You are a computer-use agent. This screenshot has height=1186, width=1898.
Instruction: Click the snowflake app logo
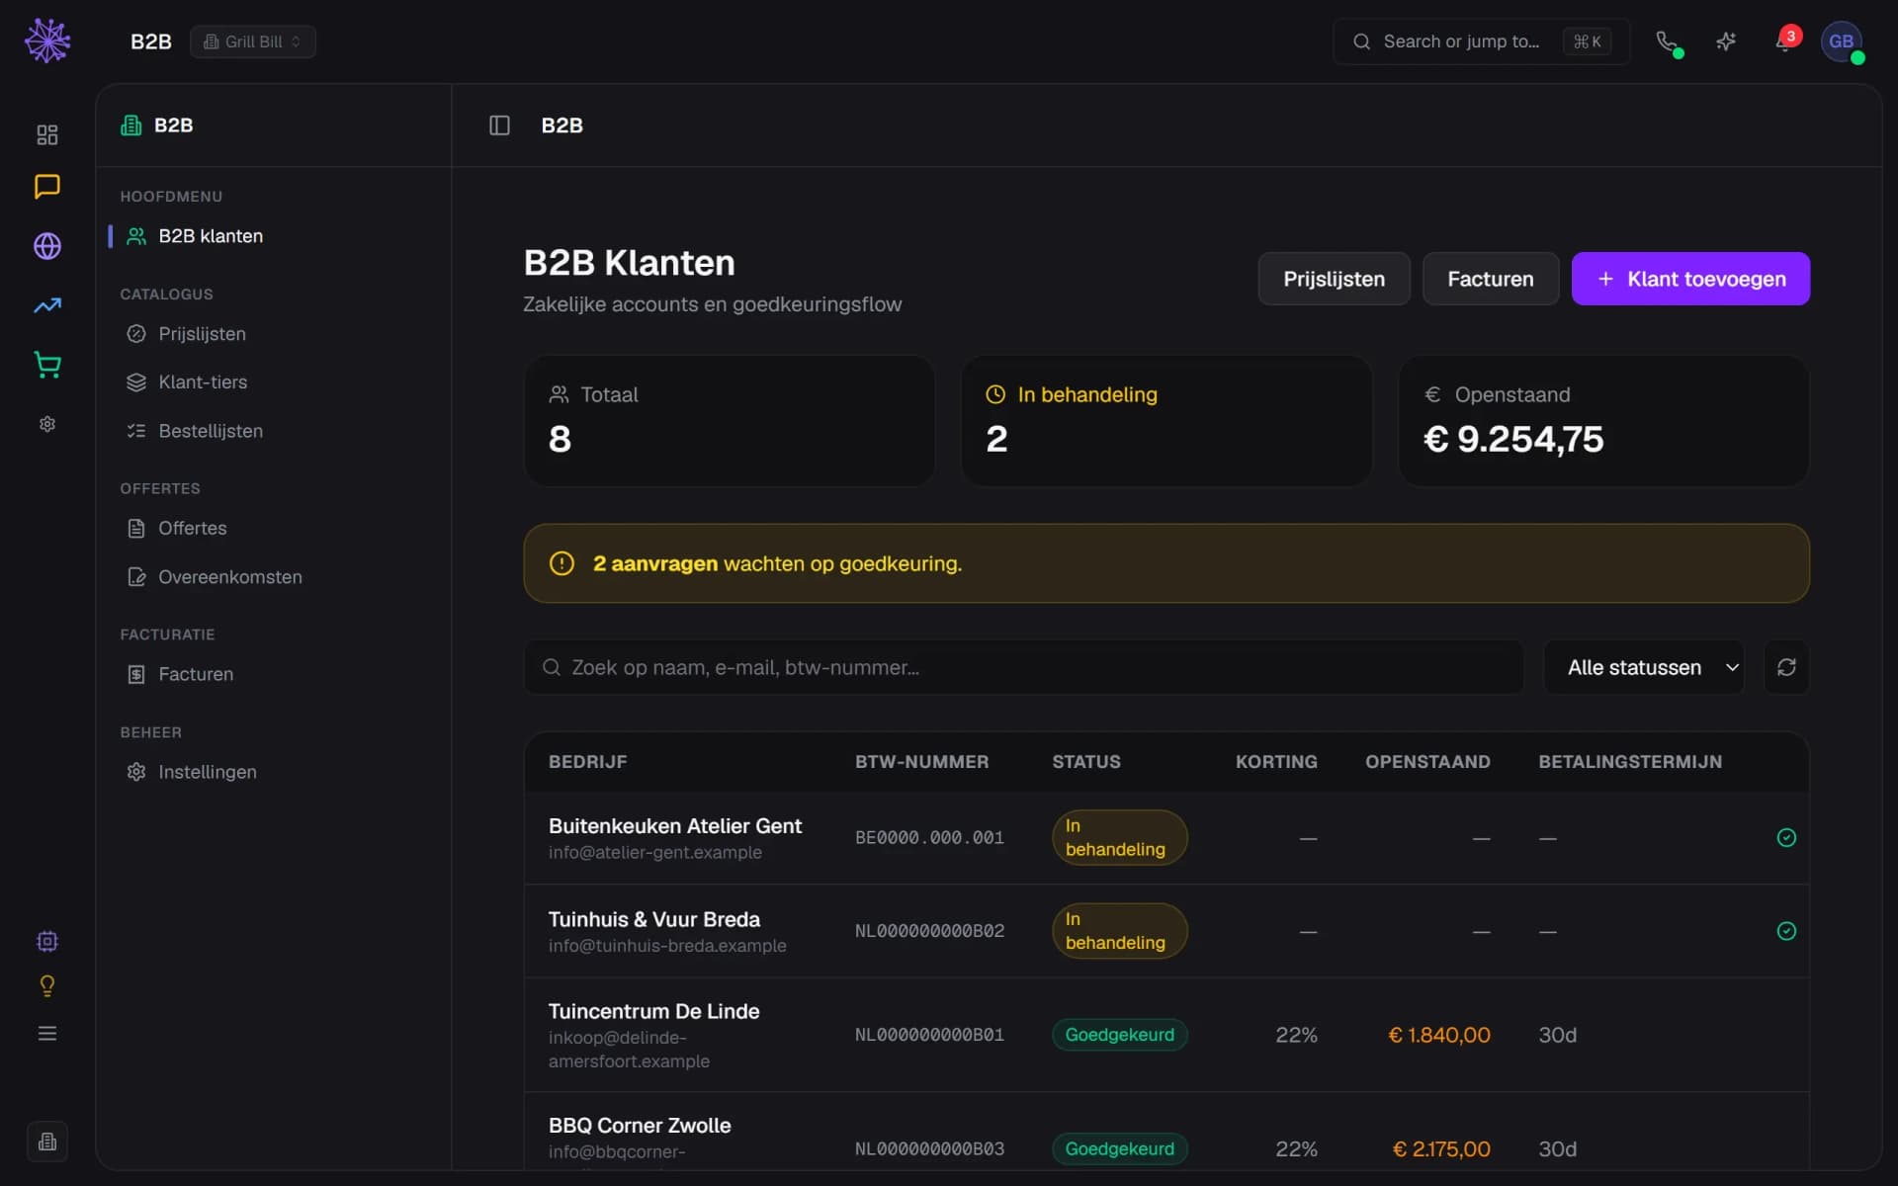(46, 41)
